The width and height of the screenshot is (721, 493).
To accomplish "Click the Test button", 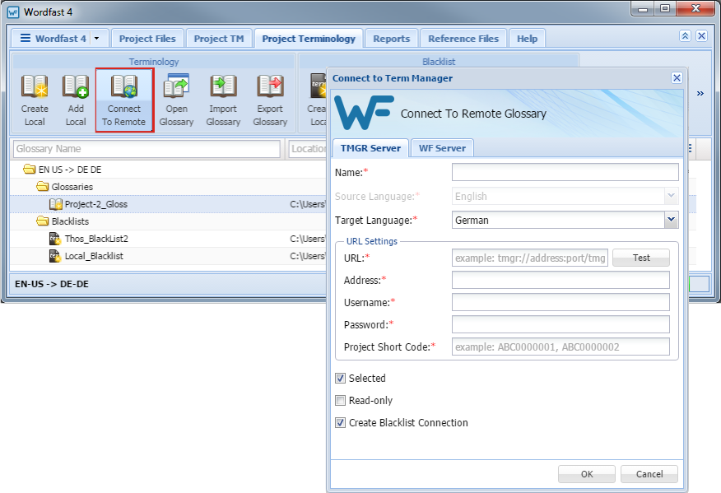I will tap(641, 258).
